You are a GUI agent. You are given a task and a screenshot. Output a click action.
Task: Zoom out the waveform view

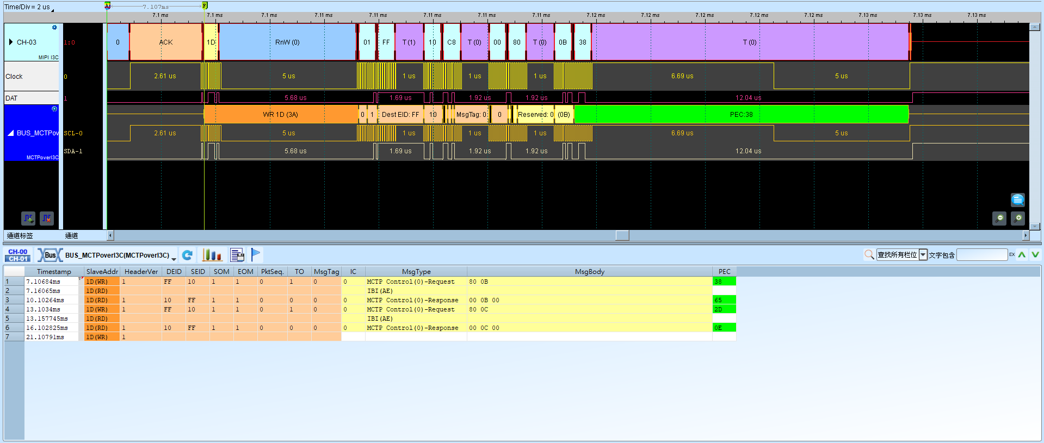999,219
